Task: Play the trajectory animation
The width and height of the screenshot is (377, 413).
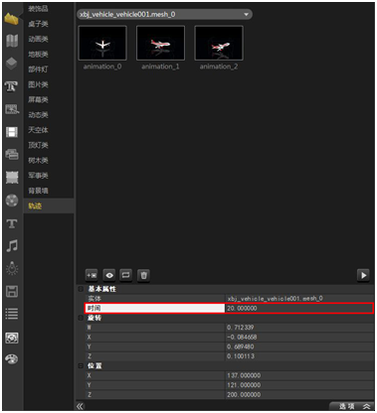Action: point(363,275)
